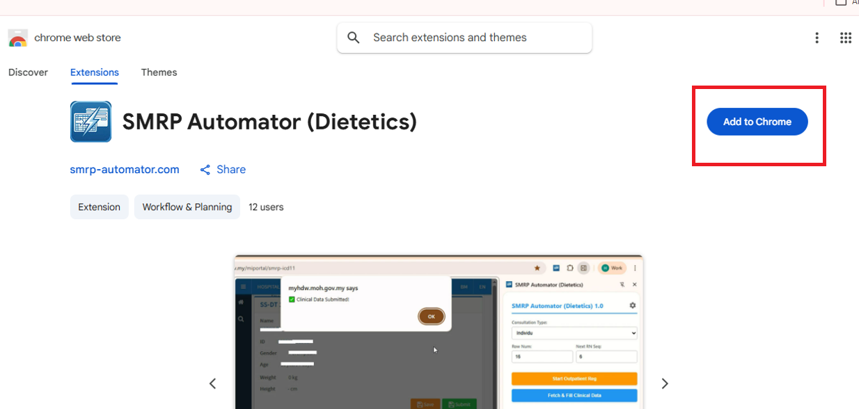Click the Chrome Web Store logo

coord(17,38)
